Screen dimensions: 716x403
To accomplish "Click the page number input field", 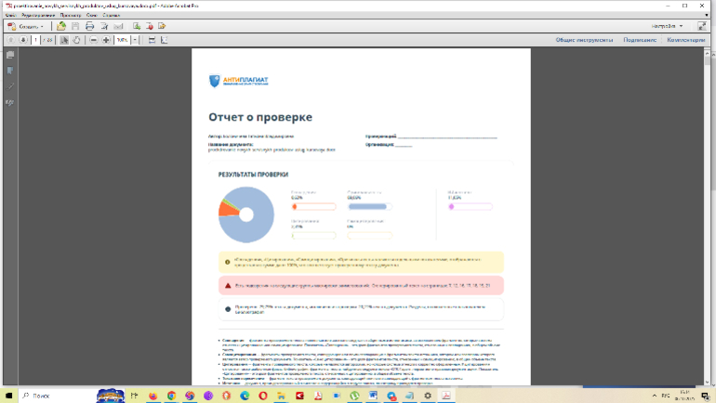I will 35,40.
